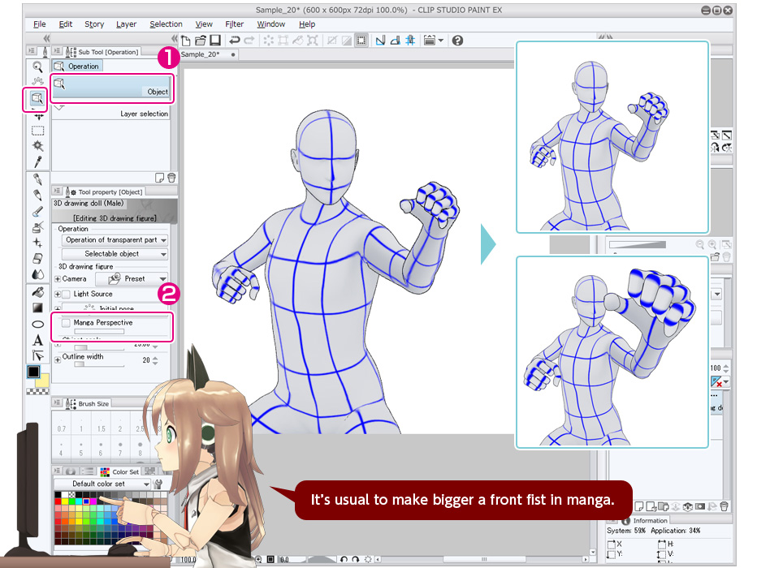The height and width of the screenshot is (568, 757).
Task: Switch to the Sample_20 canvas tab
Action: pos(203,54)
